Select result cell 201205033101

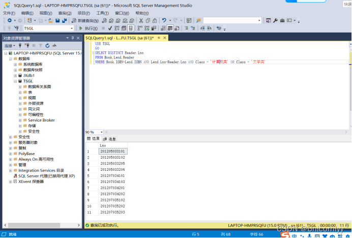pyautogui.click(x=113, y=152)
